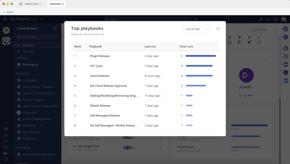Click the GitHub unread messages envelope icon

pos(6,153)
